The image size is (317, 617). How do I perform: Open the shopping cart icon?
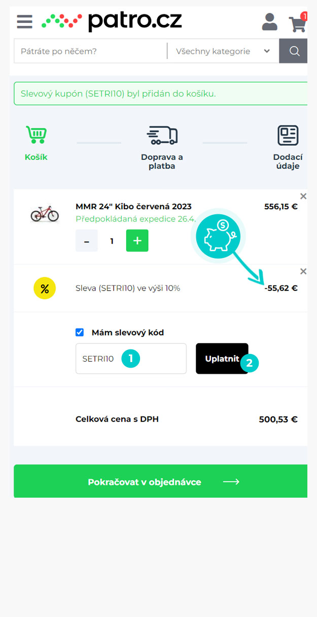298,23
